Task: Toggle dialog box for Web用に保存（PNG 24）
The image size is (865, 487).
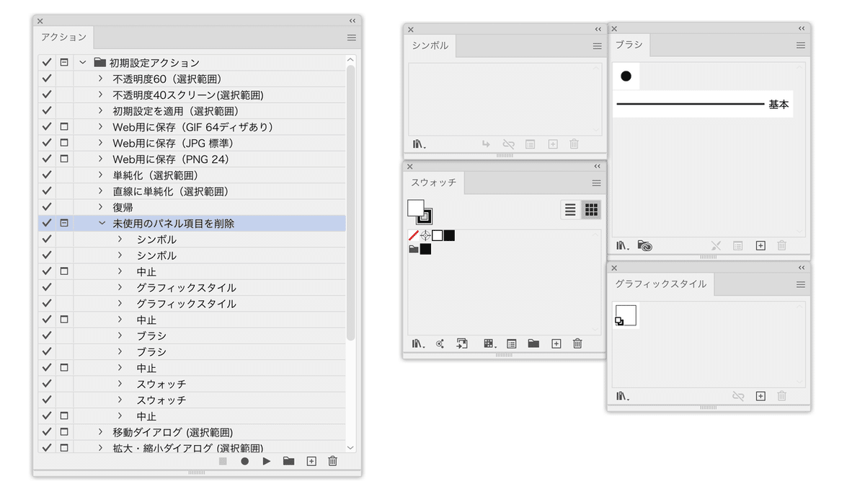Action: pyautogui.click(x=64, y=159)
